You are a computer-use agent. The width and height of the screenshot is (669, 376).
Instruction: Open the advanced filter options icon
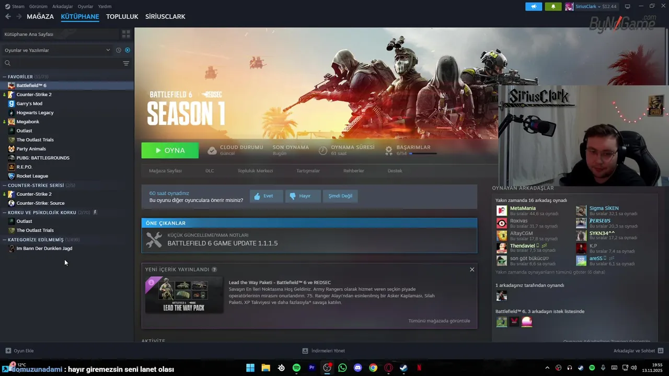coord(126,63)
